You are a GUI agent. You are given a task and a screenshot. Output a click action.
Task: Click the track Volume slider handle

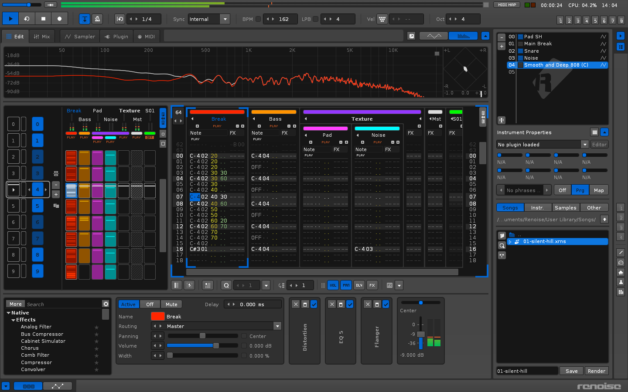[216, 346]
